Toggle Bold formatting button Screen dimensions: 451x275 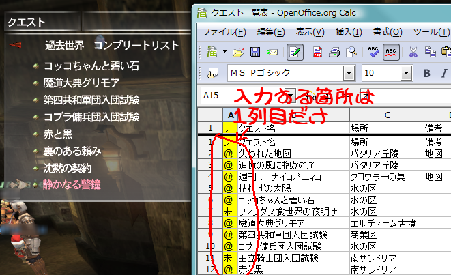pyautogui.click(x=427, y=73)
